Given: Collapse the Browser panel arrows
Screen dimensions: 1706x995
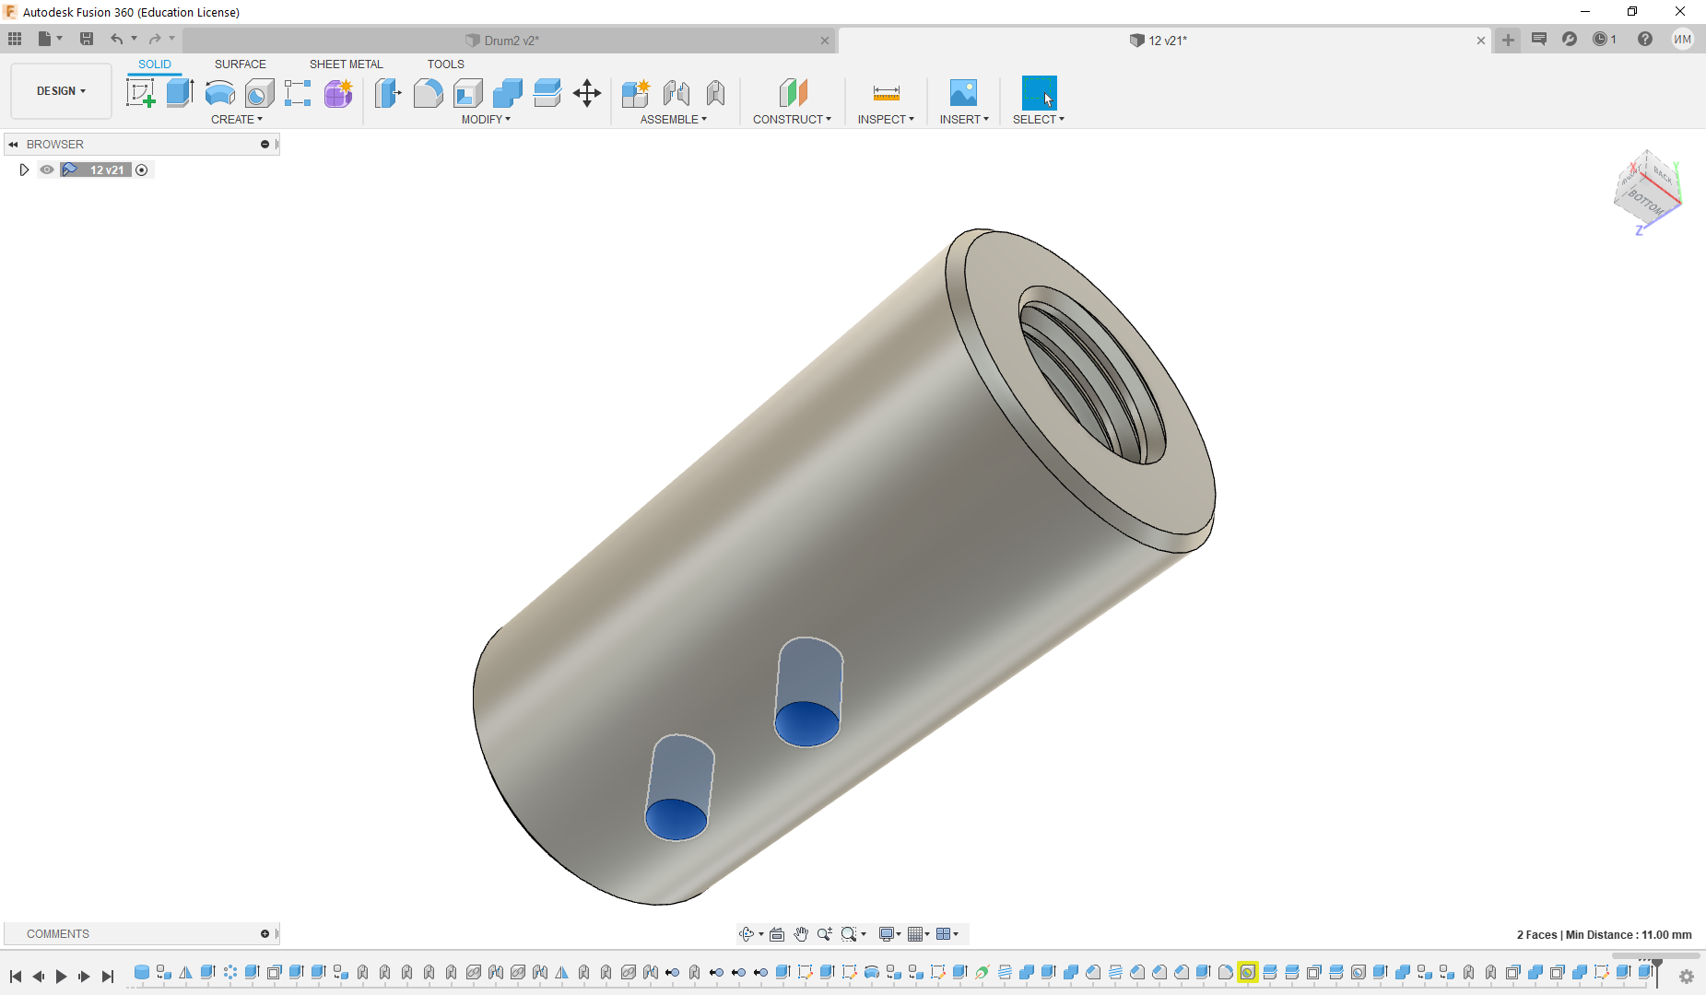Looking at the screenshot, I should (x=13, y=144).
